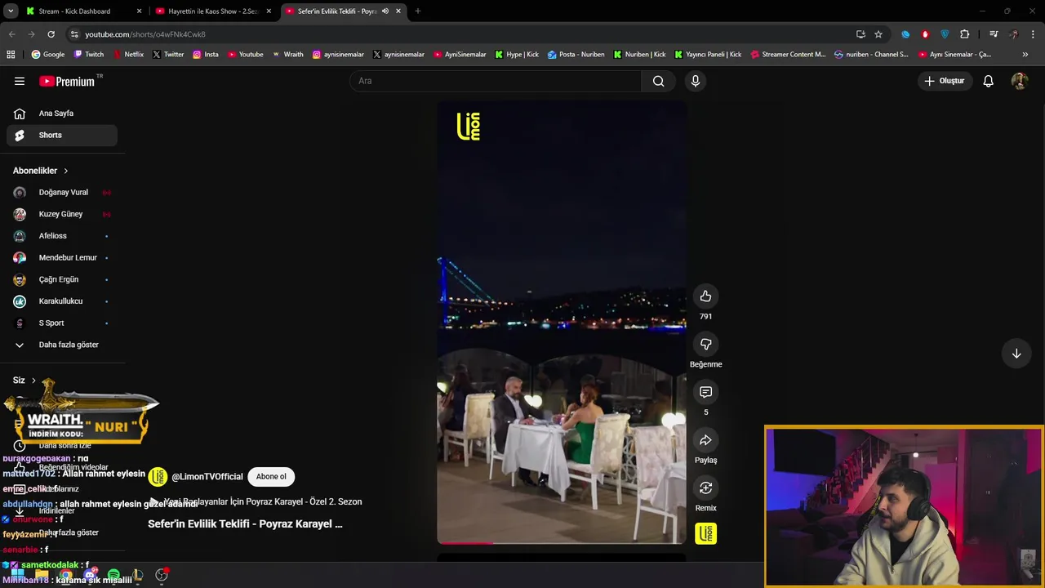Subscribe with Abone ol button
This screenshot has height=588, width=1045.
(x=271, y=476)
